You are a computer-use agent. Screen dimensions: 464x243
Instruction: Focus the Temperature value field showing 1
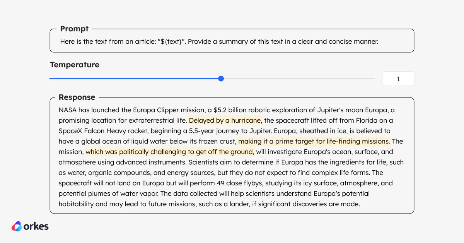point(398,79)
